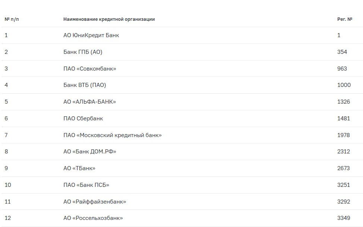Click ПАО «Банк ПСБ» in the list
This screenshot has height=227, width=363.
(86, 185)
